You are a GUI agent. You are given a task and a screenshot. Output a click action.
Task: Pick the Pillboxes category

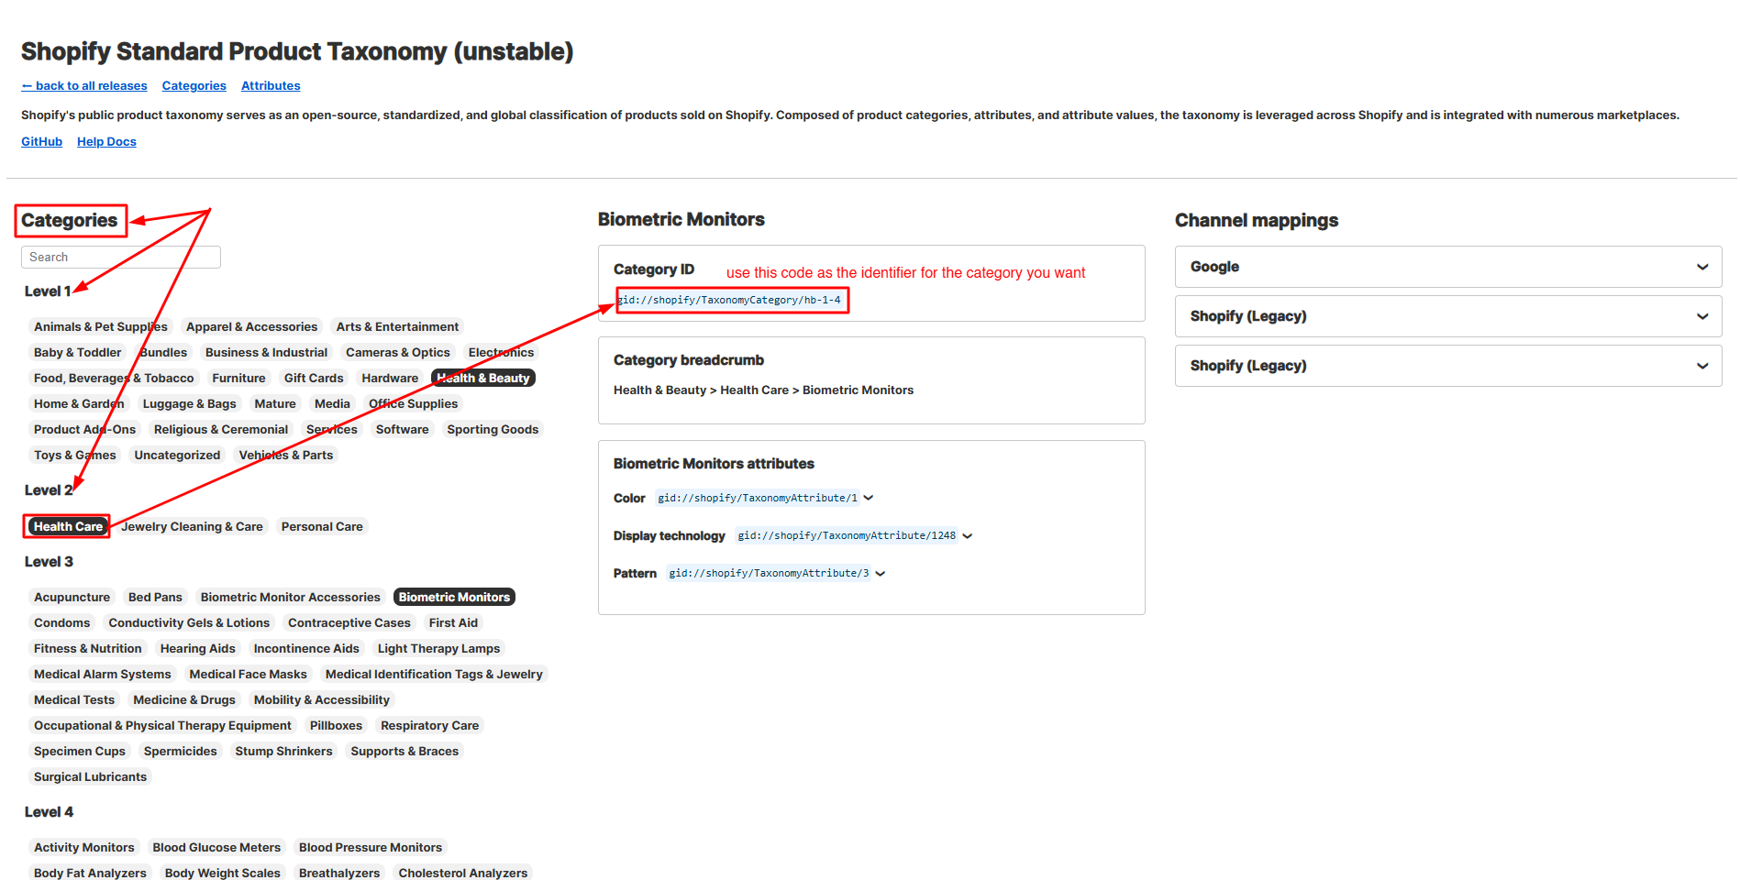click(x=336, y=725)
